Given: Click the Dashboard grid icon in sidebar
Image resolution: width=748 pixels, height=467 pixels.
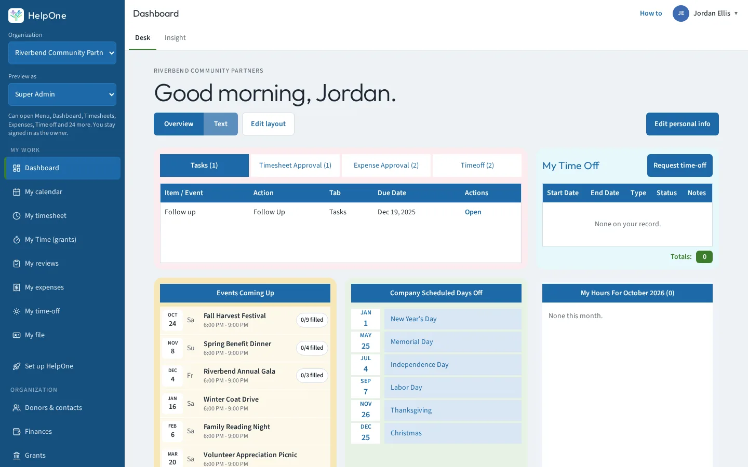Looking at the screenshot, I should pos(17,168).
